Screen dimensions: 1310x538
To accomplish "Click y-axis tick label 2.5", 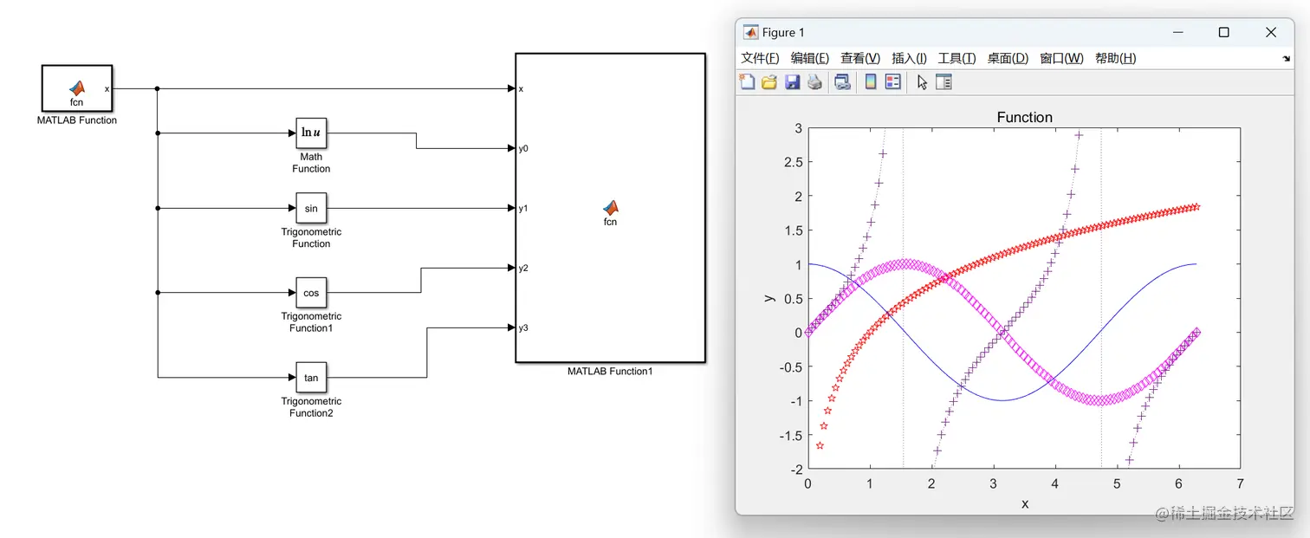I will point(791,162).
